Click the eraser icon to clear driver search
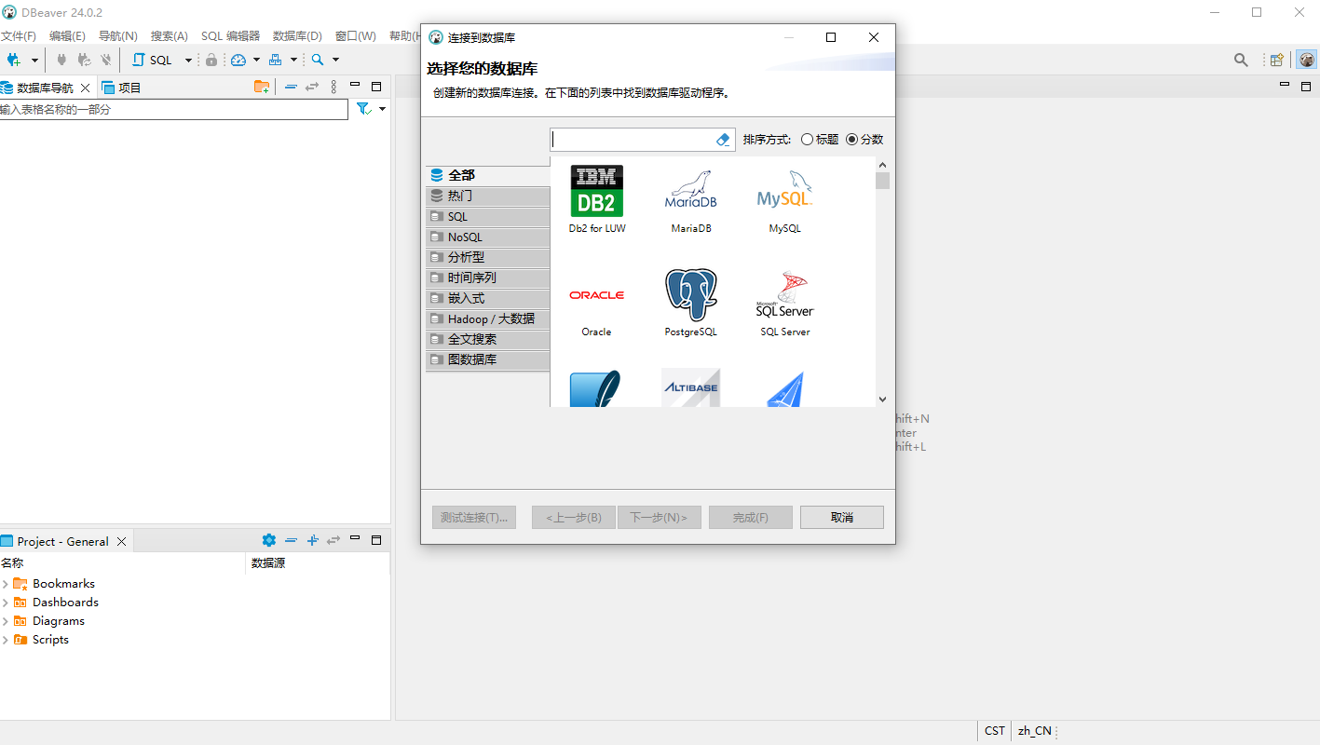 point(723,139)
